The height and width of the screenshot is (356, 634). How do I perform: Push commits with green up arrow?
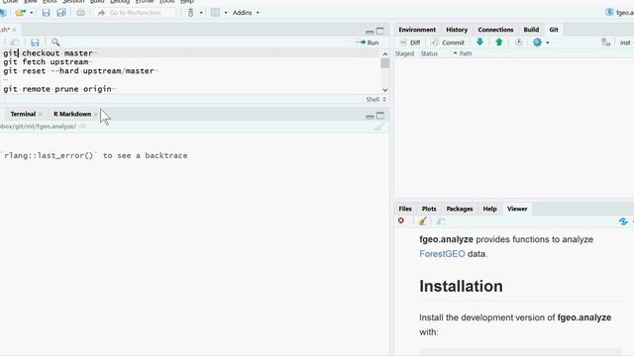coord(498,42)
